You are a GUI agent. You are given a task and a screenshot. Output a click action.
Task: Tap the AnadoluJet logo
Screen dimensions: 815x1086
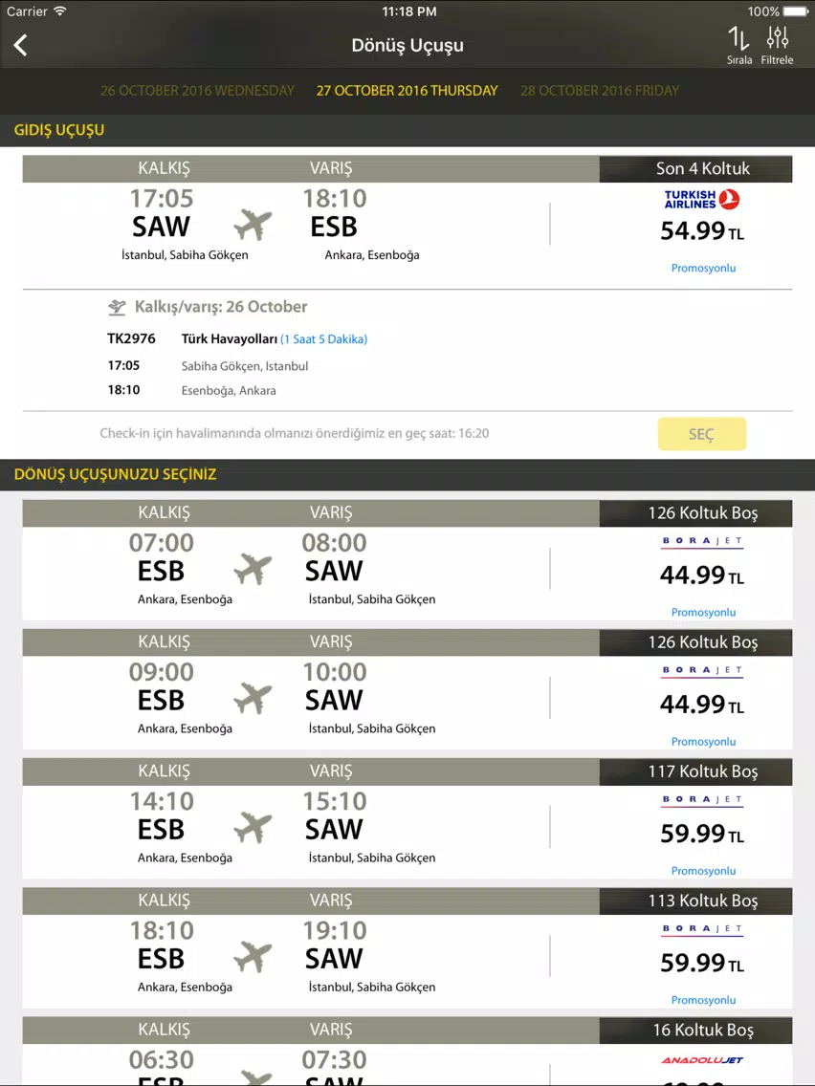(702, 1059)
